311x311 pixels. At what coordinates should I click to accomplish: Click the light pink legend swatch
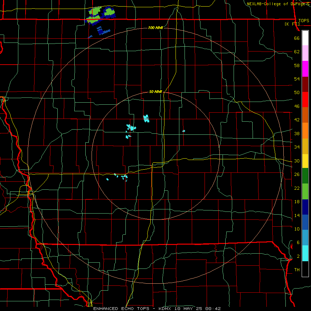(x=305, y=53)
